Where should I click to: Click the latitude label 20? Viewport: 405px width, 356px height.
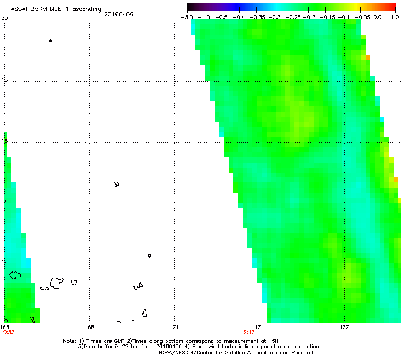(4, 18)
